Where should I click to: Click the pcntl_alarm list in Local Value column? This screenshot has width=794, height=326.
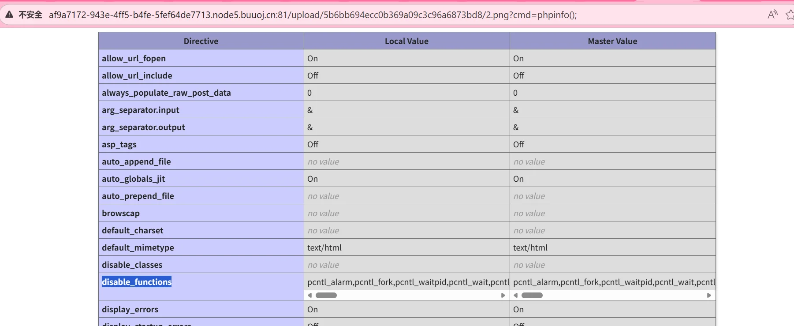pos(408,282)
